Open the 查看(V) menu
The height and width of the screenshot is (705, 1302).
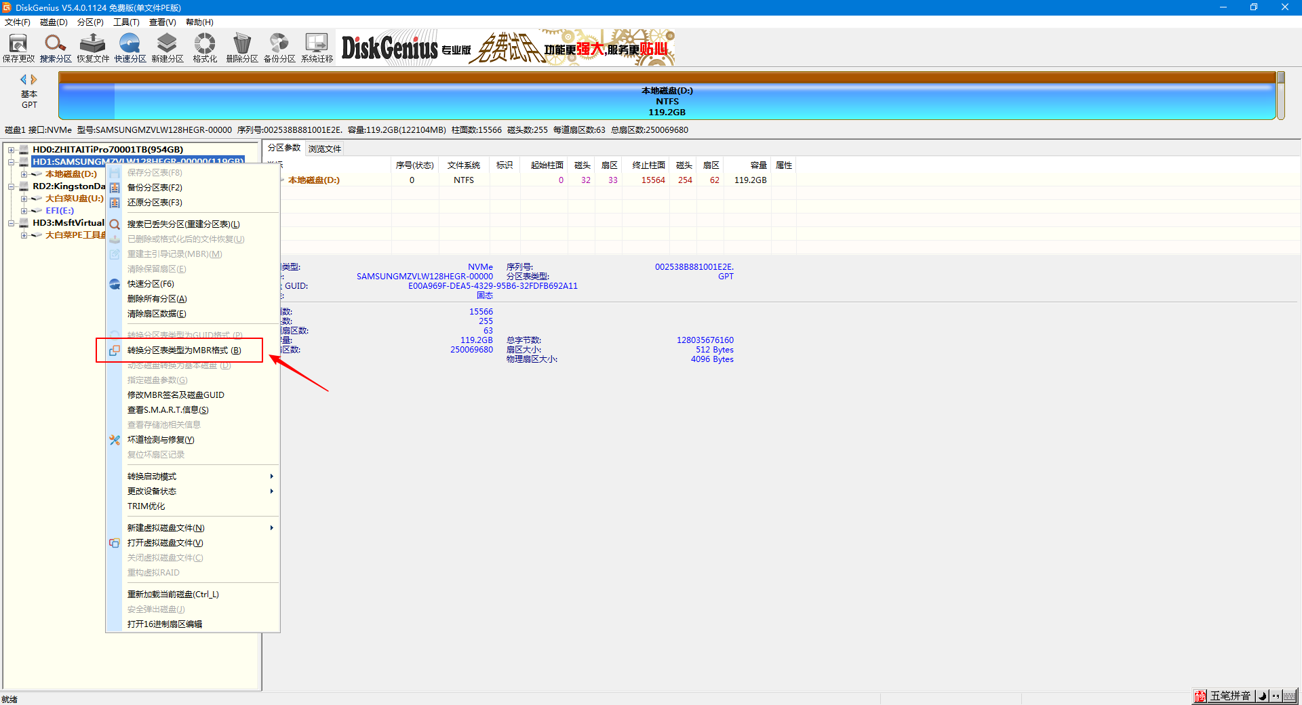pyautogui.click(x=163, y=22)
